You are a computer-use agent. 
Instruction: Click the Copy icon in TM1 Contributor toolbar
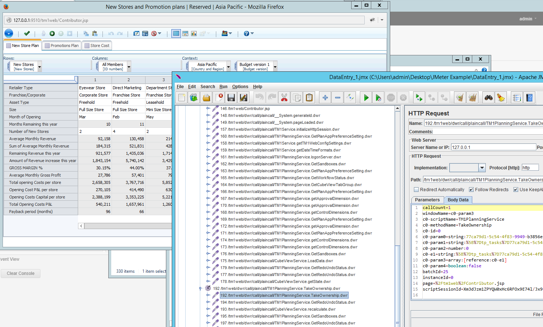86,34
